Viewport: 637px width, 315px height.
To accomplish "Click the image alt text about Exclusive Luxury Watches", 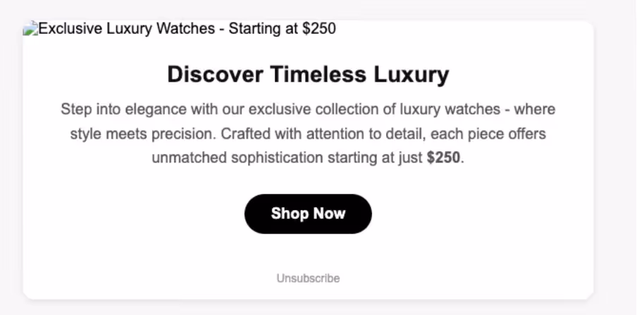I will 187,29.
